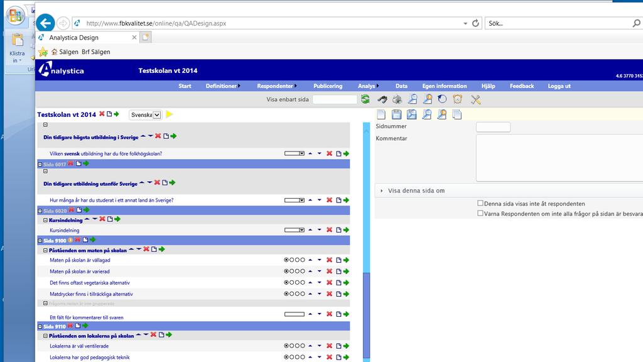Open the wrench and screwdriver tools icon
This screenshot has width=643, height=362.
476,99
